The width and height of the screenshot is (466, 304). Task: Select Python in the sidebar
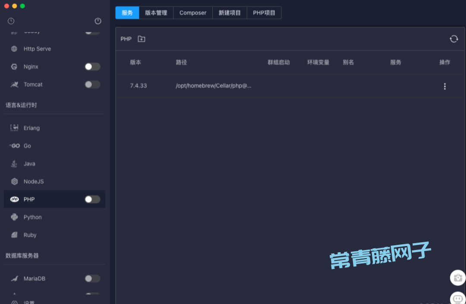[32, 217]
